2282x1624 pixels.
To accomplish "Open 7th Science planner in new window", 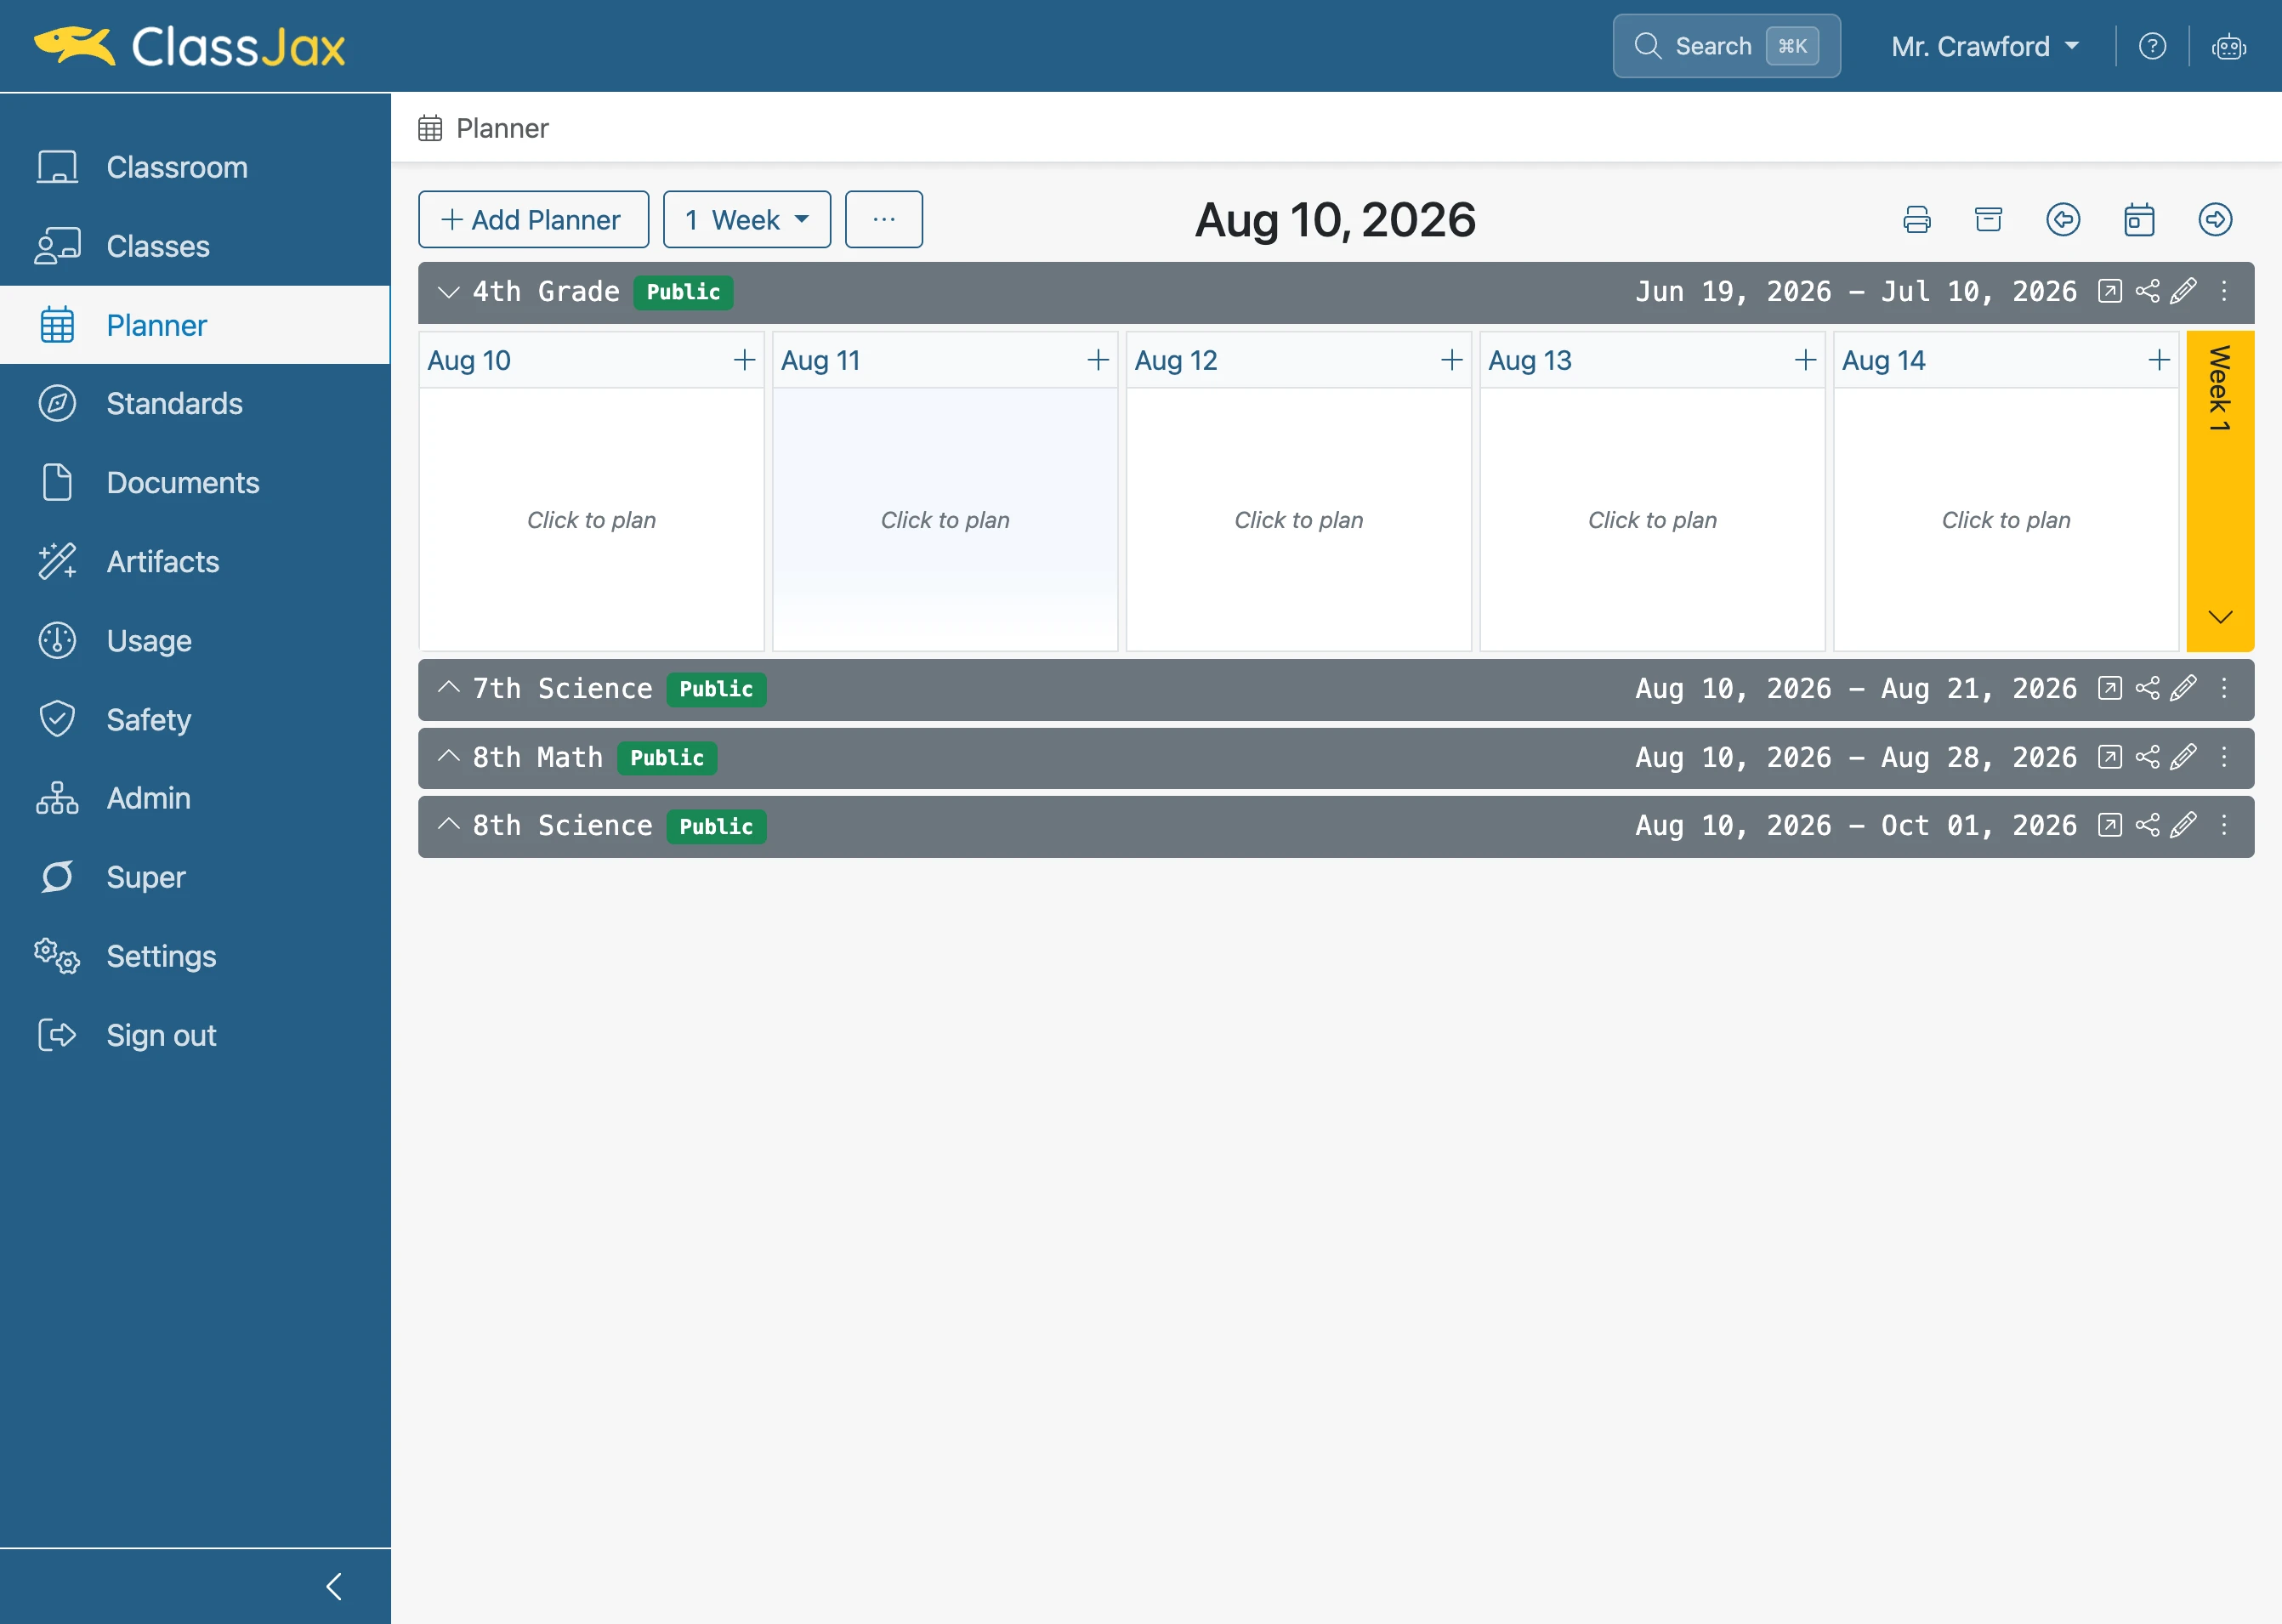I will click(x=2109, y=688).
